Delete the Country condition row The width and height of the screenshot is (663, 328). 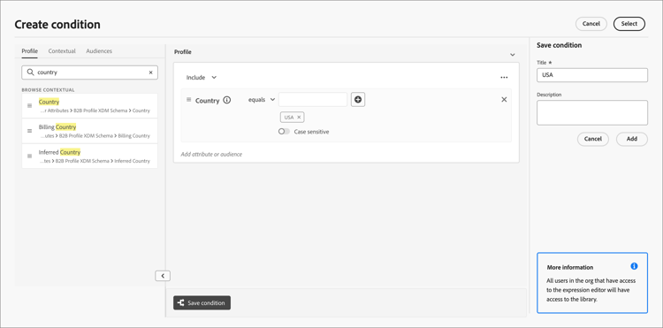point(504,100)
